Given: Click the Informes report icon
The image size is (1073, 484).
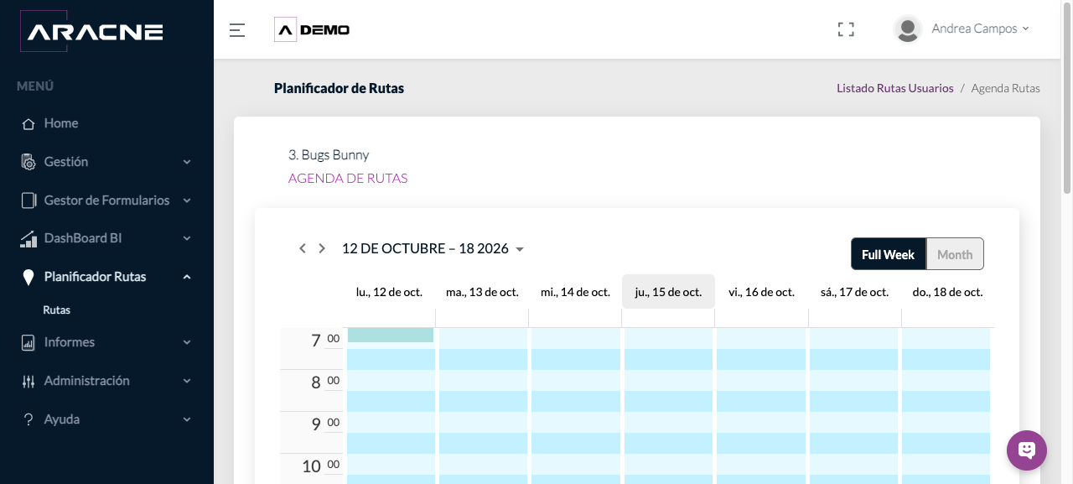Looking at the screenshot, I should (29, 342).
